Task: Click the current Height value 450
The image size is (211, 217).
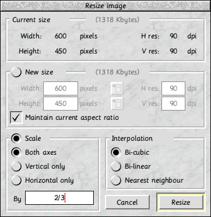Action: [x=61, y=51]
